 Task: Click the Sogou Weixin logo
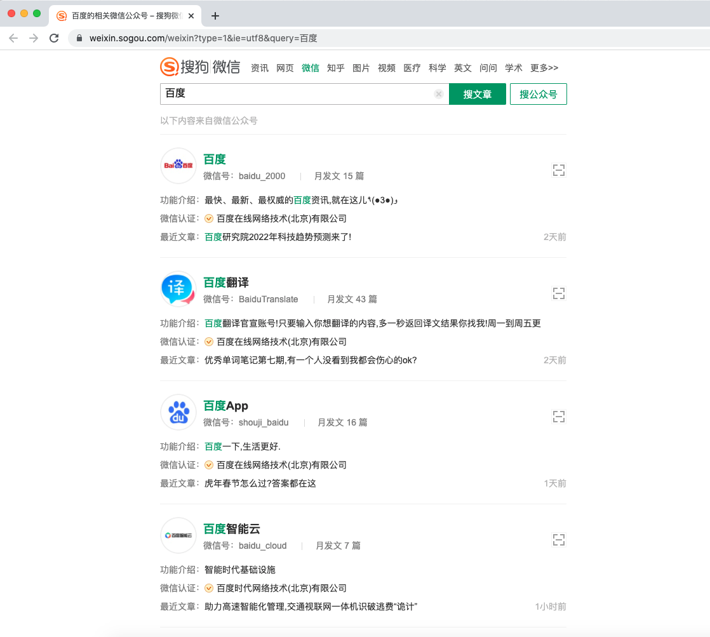coord(200,67)
